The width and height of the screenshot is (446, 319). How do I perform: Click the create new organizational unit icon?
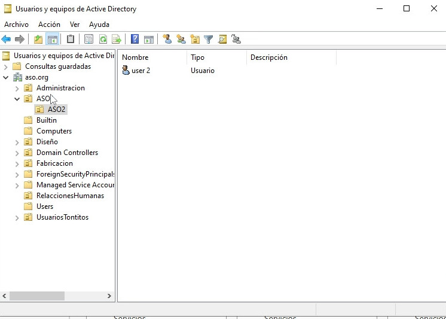point(195,40)
